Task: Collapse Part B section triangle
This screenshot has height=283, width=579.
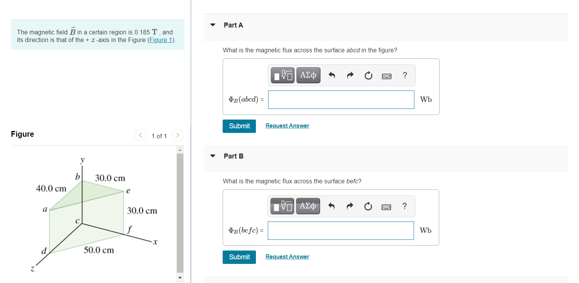Action: 213,156
